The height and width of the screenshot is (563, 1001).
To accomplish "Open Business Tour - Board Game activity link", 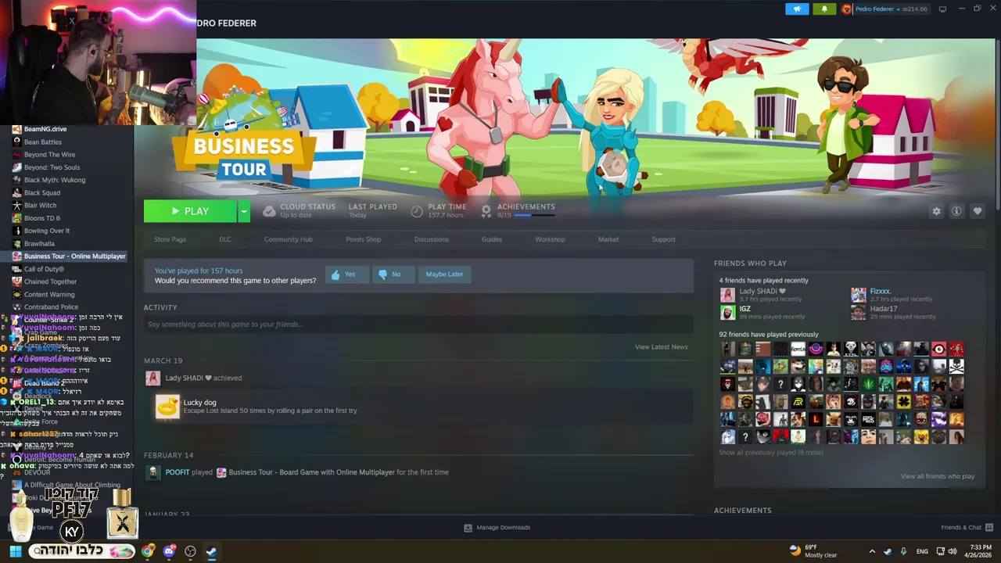I will pyautogui.click(x=311, y=472).
